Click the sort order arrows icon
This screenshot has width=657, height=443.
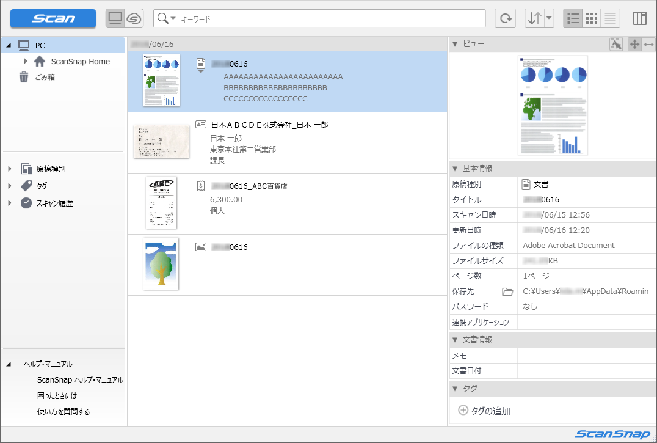tap(535, 18)
